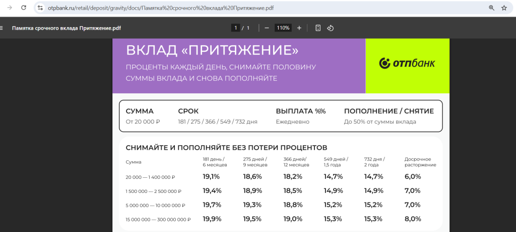This screenshot has height=232, width=516.
Task: Click column header 181 день / 6 месяцев
Action: 215,162
